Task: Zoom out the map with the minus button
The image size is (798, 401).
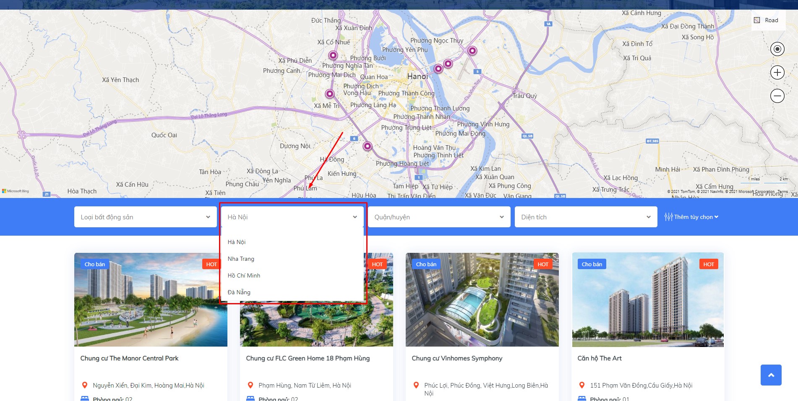Action: [777, 96]
